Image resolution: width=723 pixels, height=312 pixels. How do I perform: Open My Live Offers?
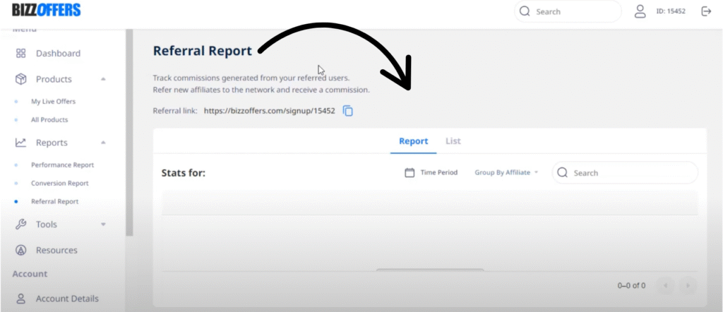point(53,102)
